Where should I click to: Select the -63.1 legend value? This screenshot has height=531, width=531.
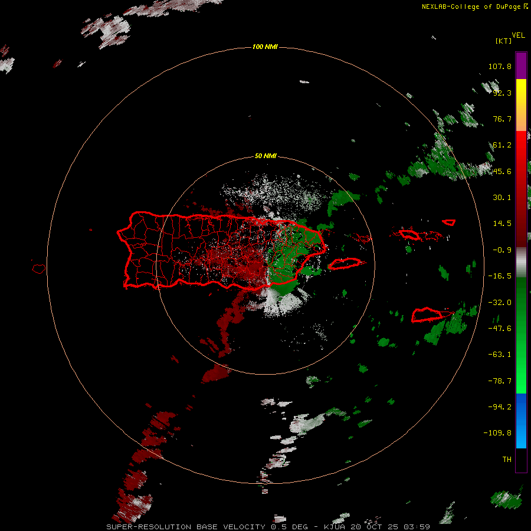pyautogui.click(x=500, y=355)
